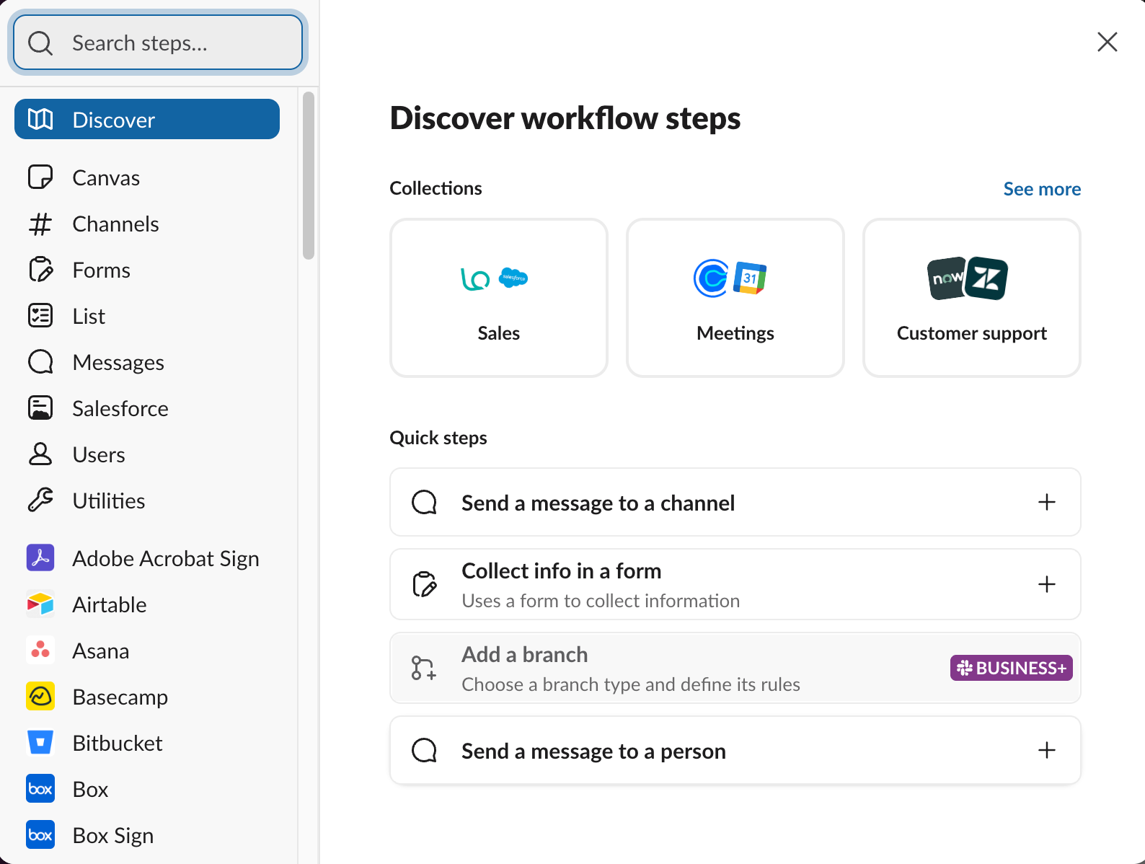Click the Basecamp logo icon
This screenshot has width=1145, height=864.
coord(40,696)
